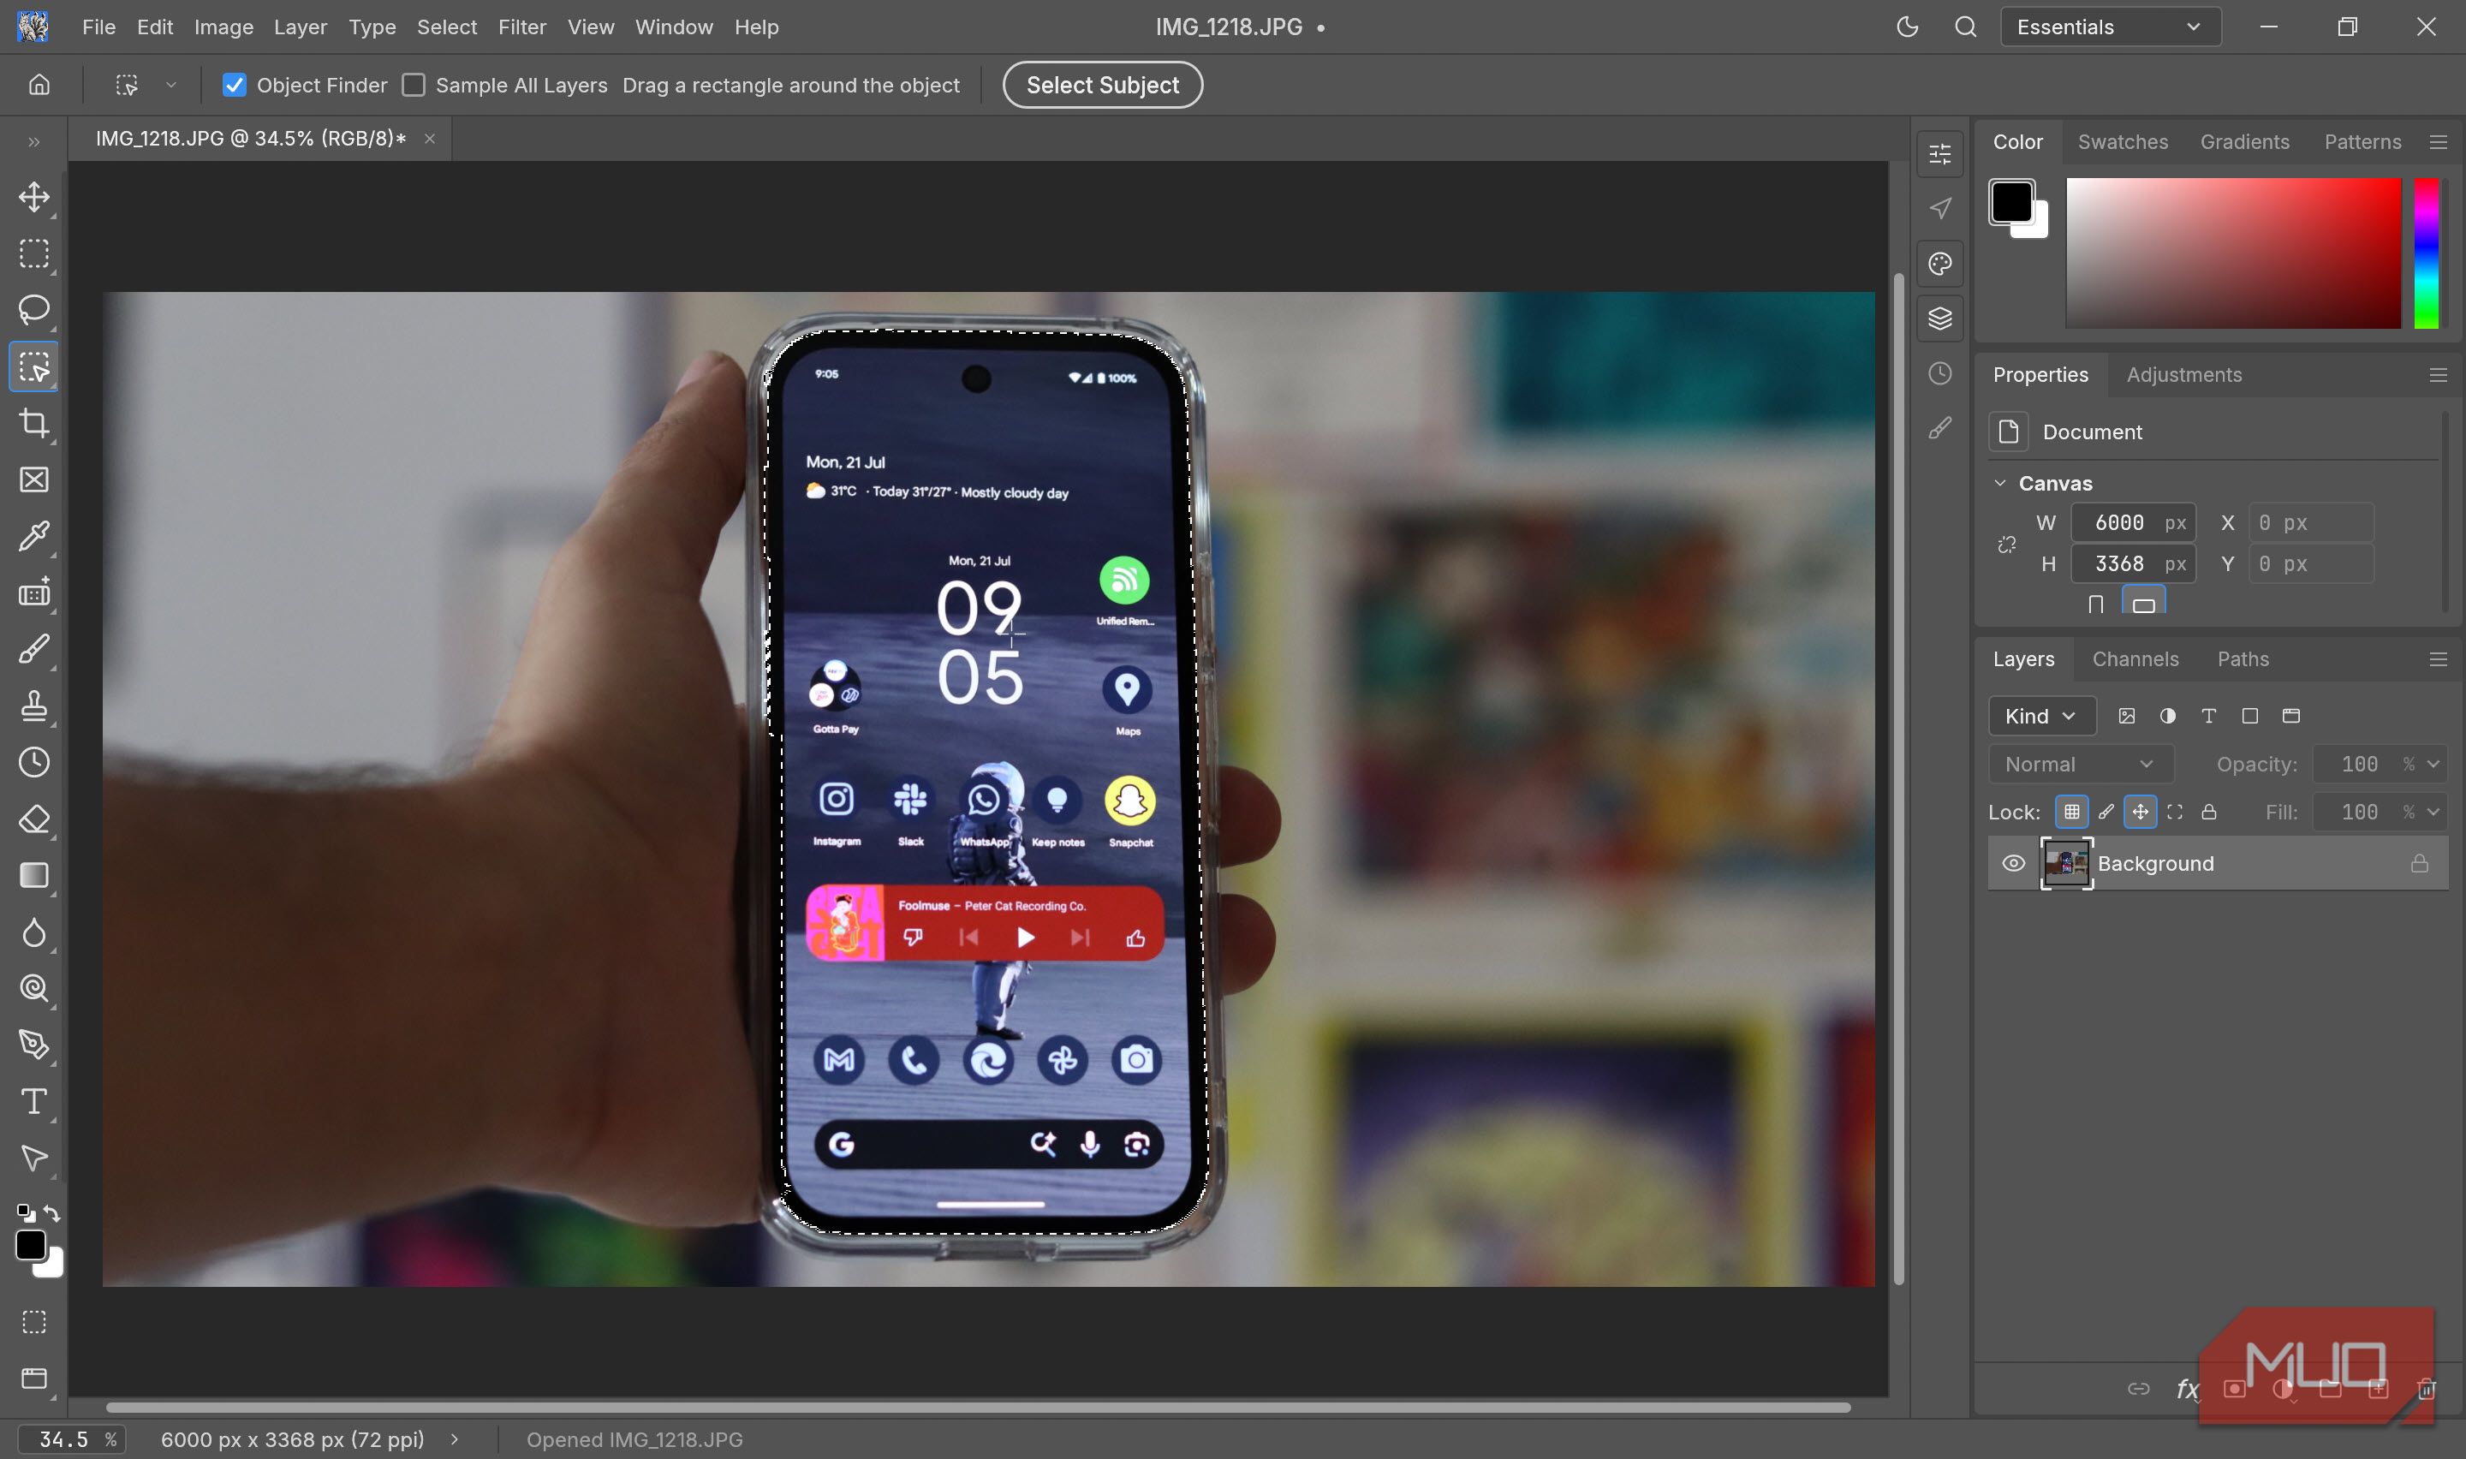
Task: Enable Sample All Layers checkbox
Action: coord(414,86)
